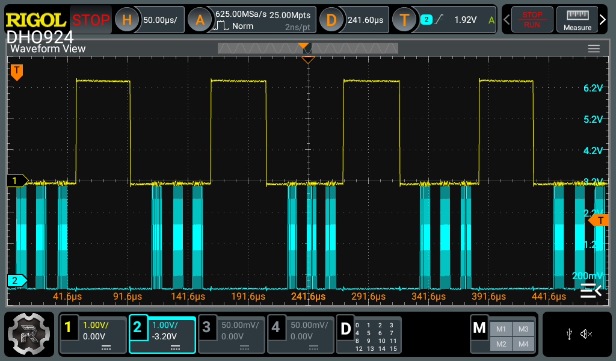Open the Delay D settings icon

coord(331,20)
